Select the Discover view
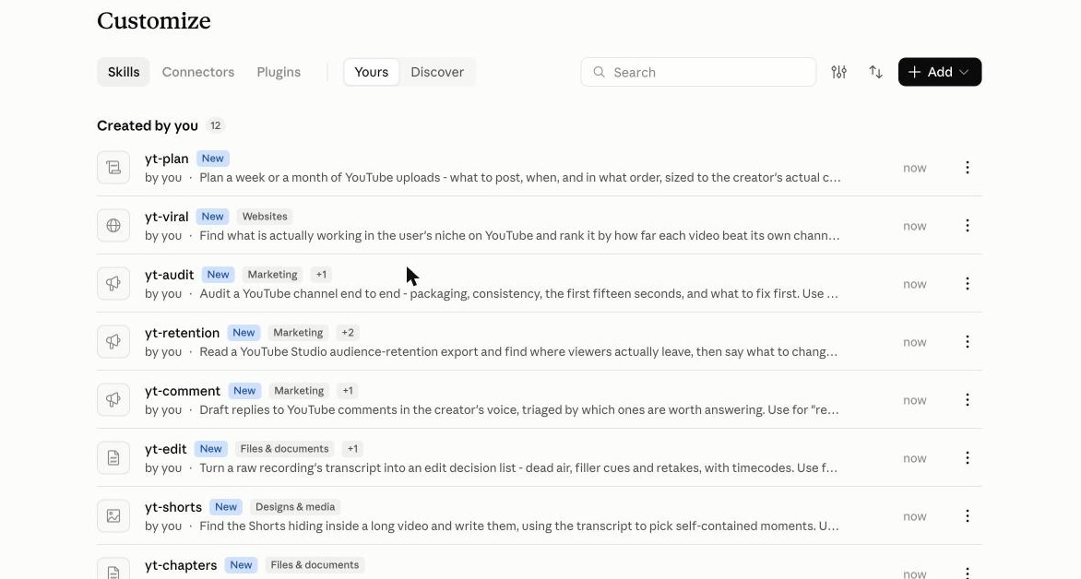 pos(437,72)
